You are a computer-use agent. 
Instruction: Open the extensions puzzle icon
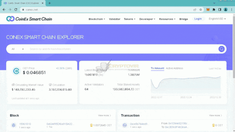(x=214, y=9)
